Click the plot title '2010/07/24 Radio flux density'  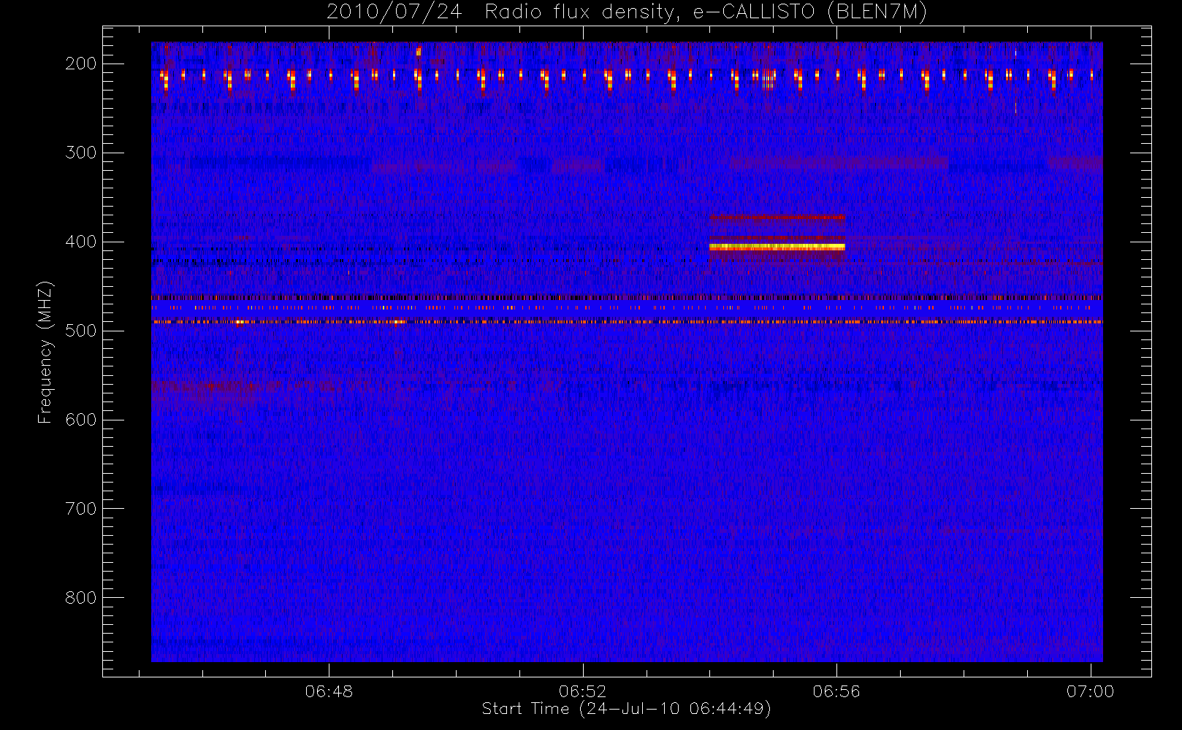pos(627,12)
